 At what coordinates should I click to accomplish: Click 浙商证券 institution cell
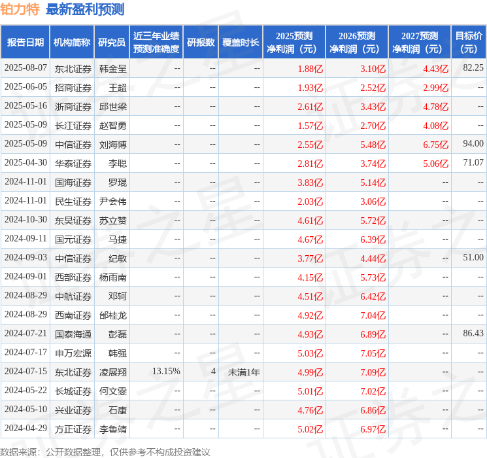[x=73, y=107]
